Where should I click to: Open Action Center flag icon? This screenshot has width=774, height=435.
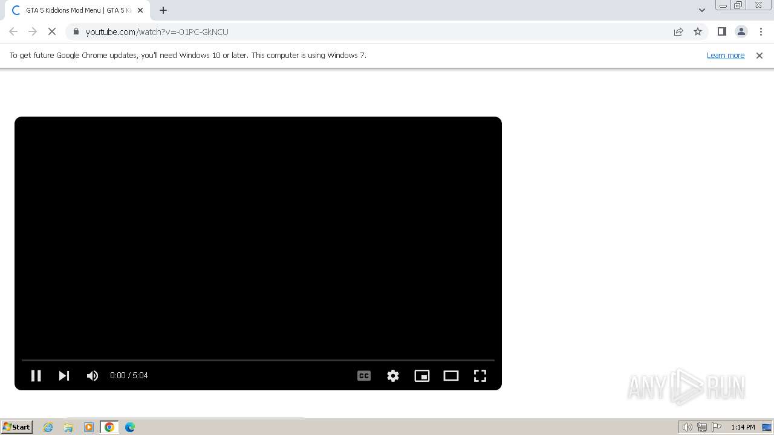(x=717, y=427)
